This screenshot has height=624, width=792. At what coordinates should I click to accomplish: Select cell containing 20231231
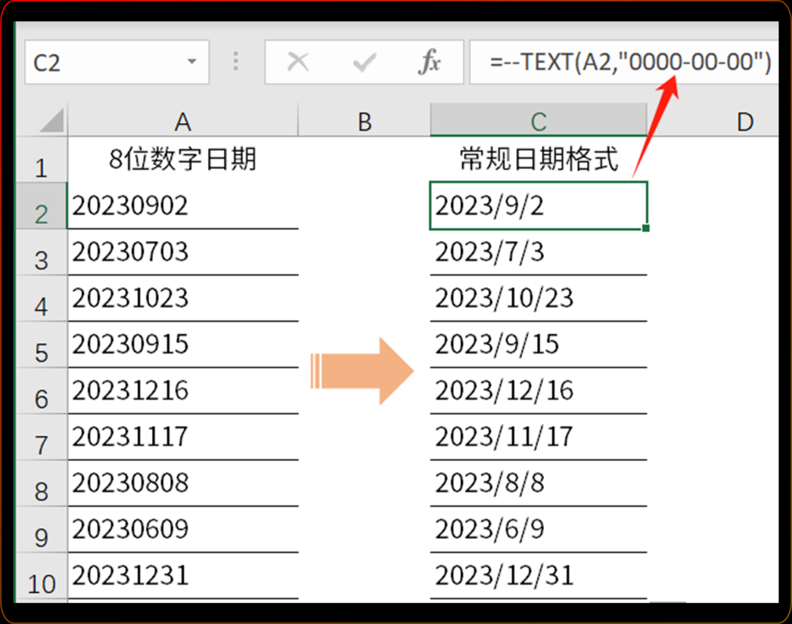(x=183, y=577)
